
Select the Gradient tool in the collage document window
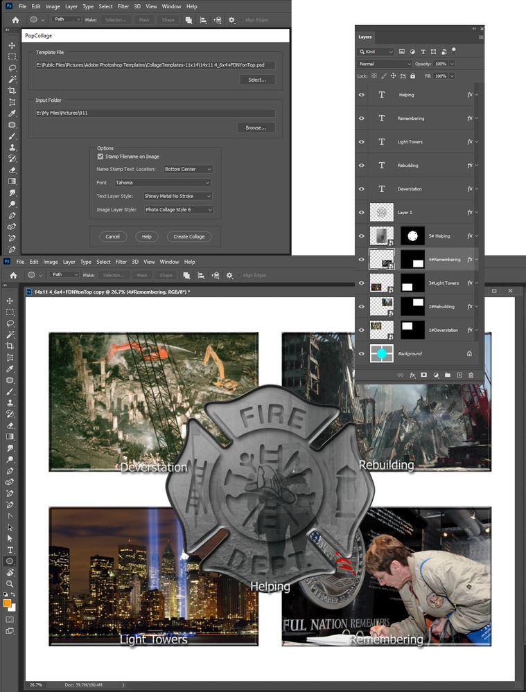point(10,436)
